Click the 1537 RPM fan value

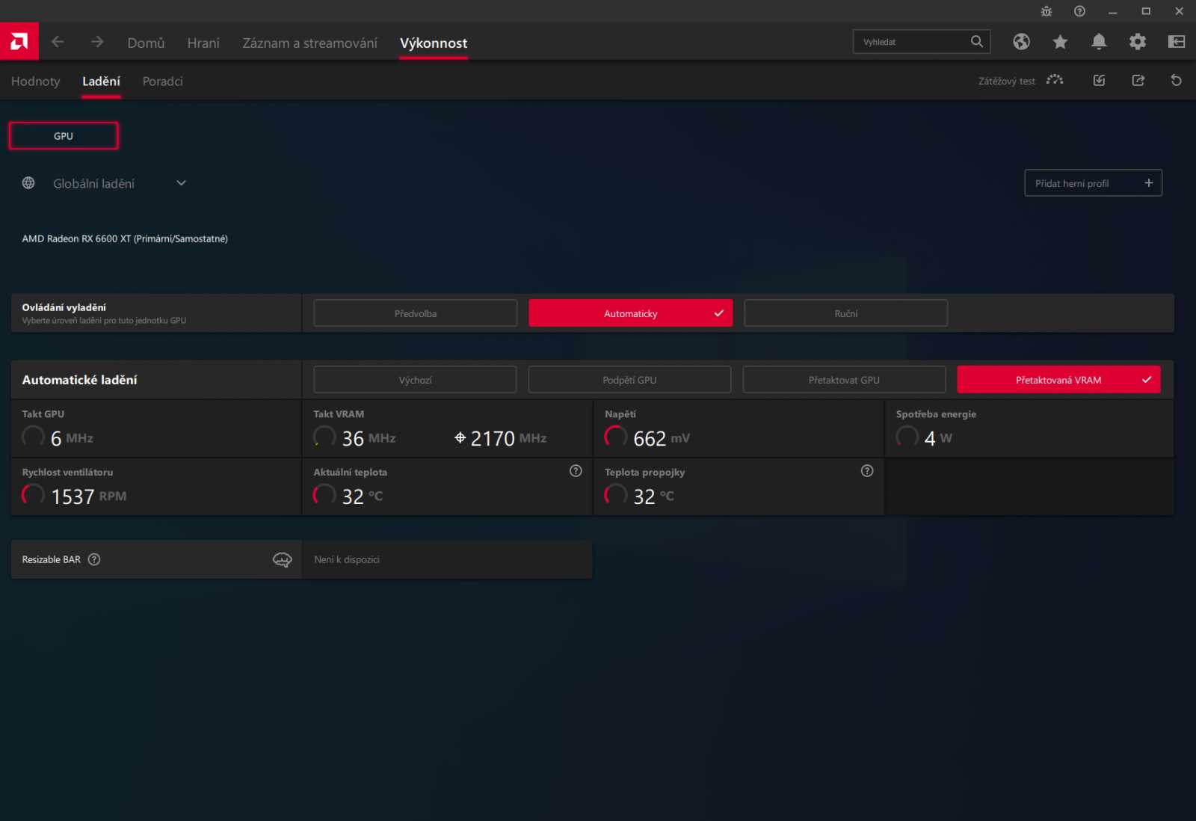(88, 496)
